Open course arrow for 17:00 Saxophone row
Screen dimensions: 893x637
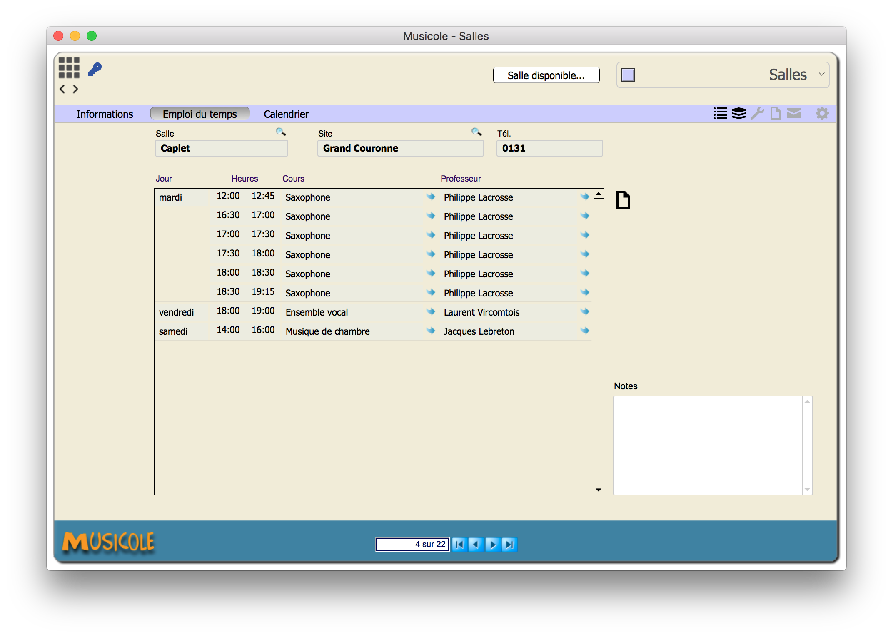click(x=431, y=235)
